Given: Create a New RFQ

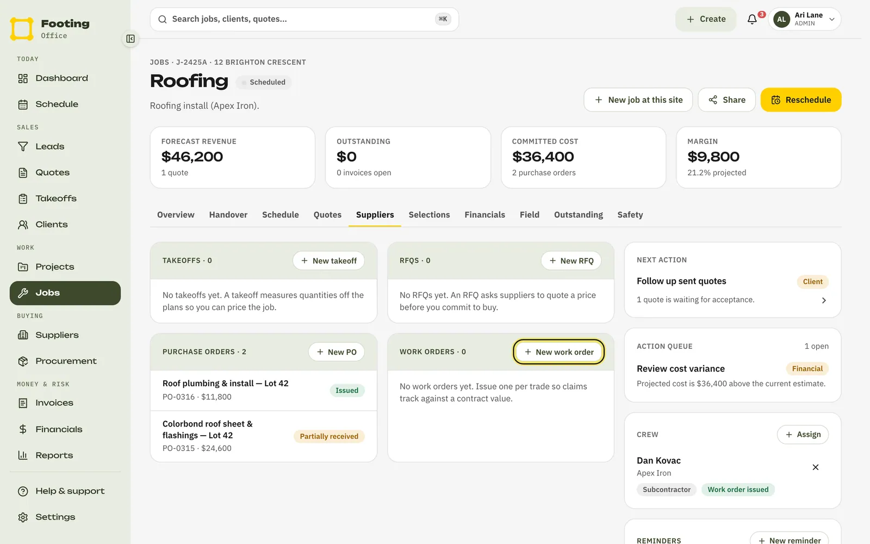Looking at the screenshot, I should pyautogui.click(x=571, y=261).
